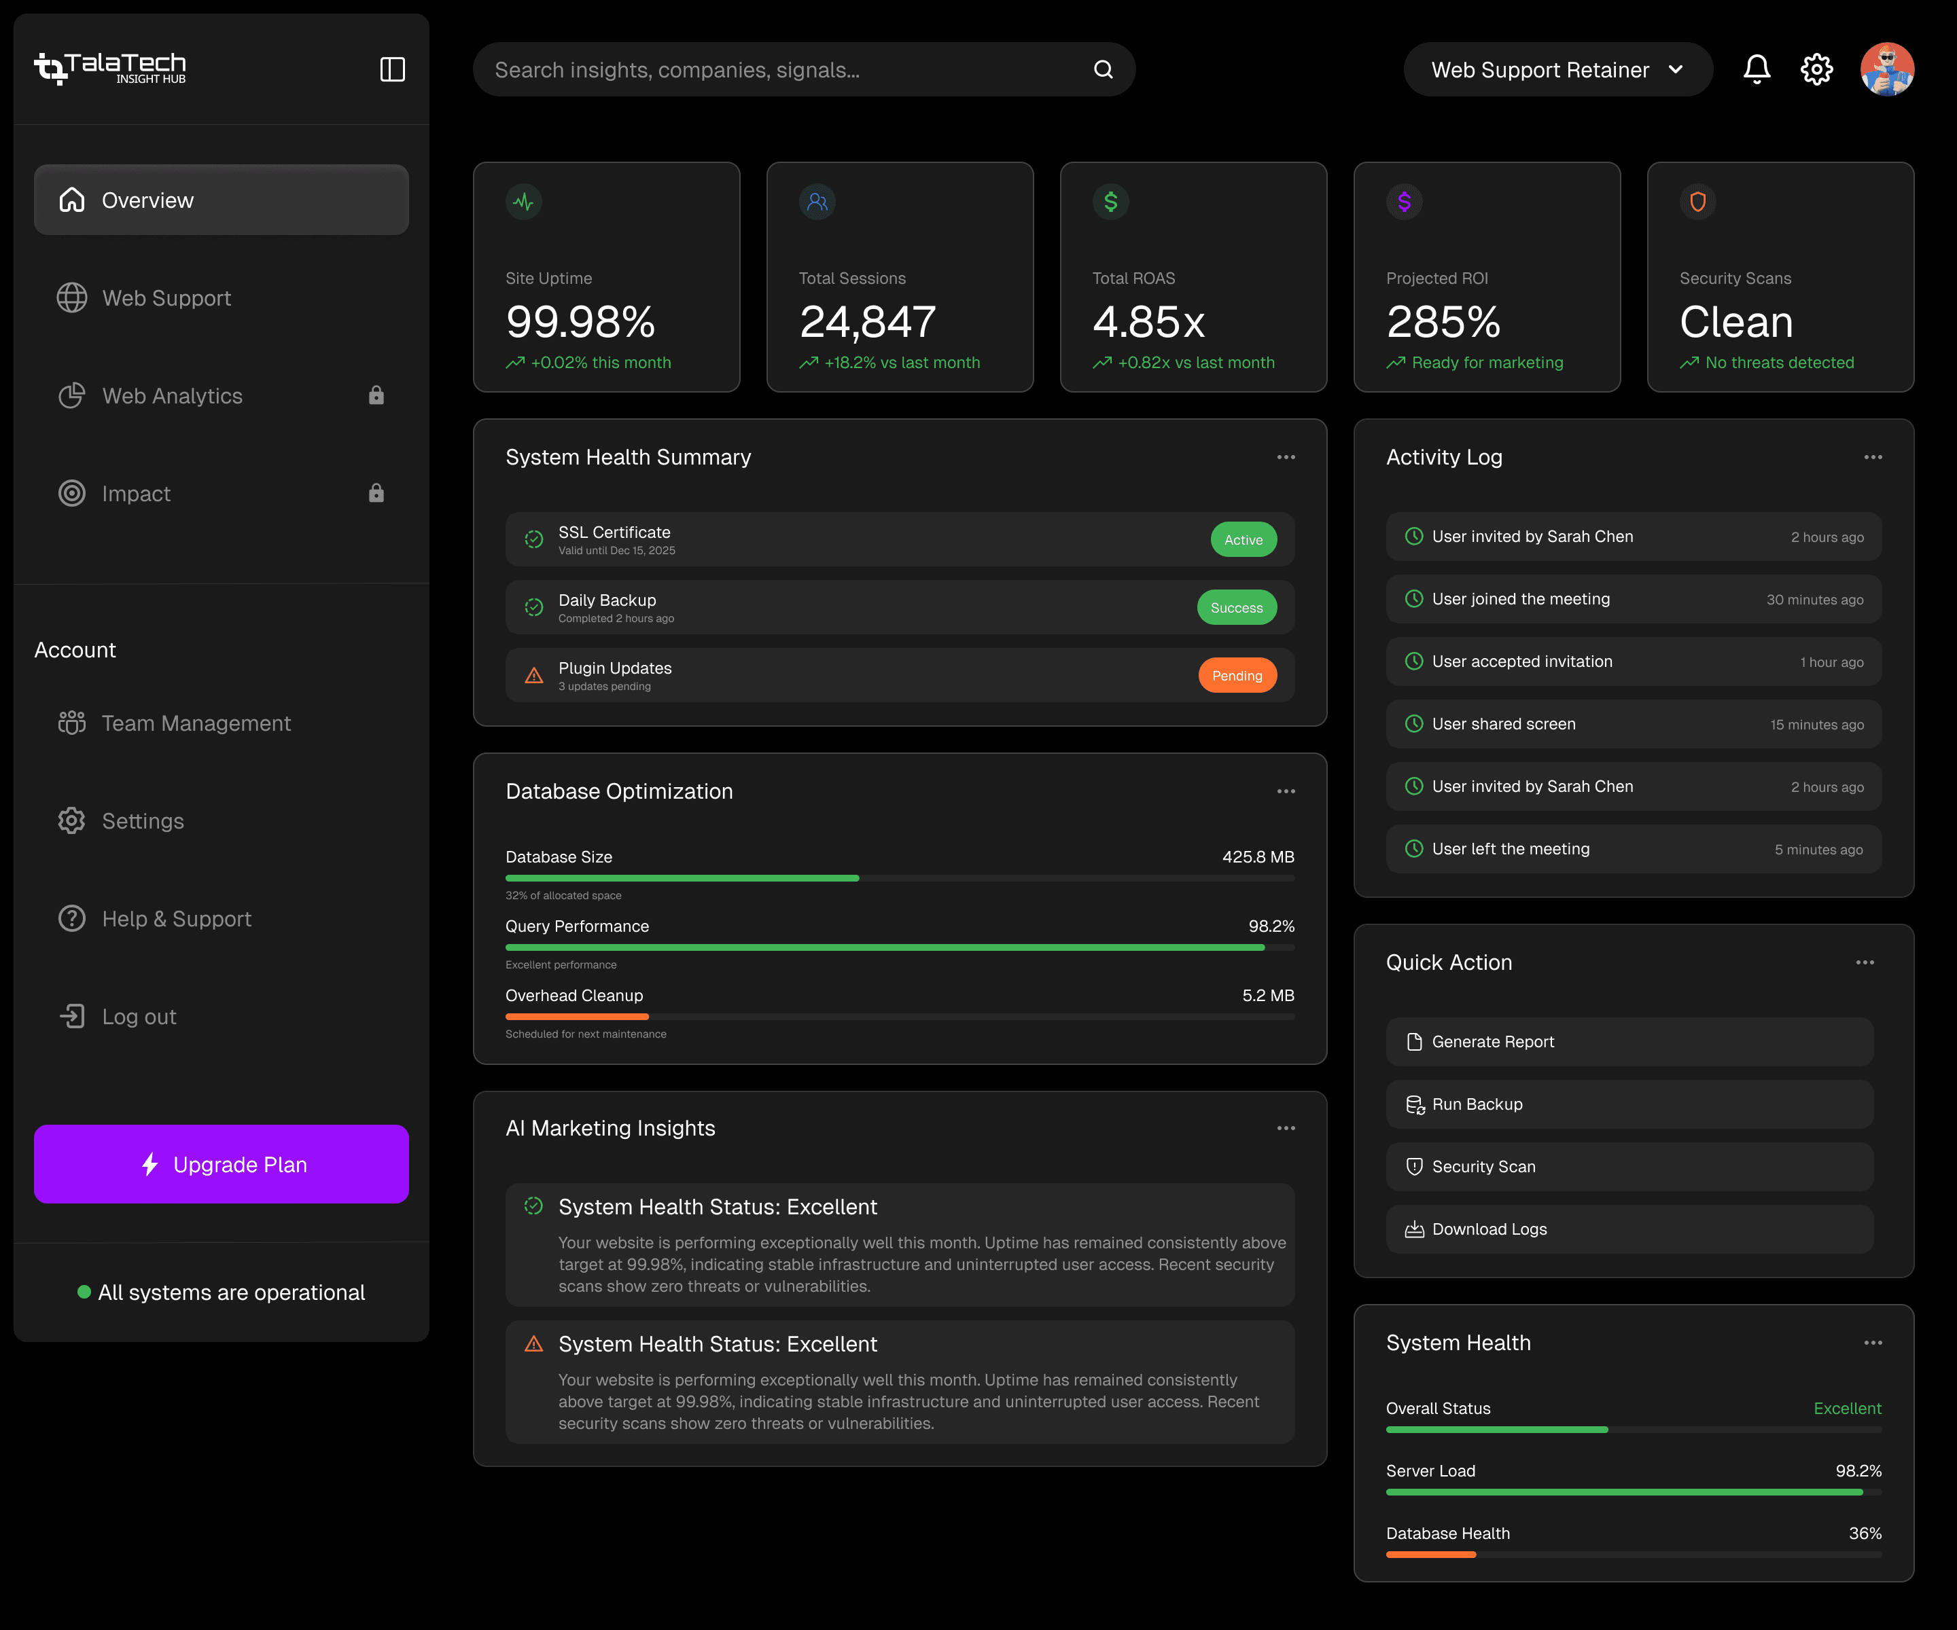Open System Health Summary more options
The height and width of the screenshot is (1630, 1957).
pyautogui.click(x=1286, y=457)
